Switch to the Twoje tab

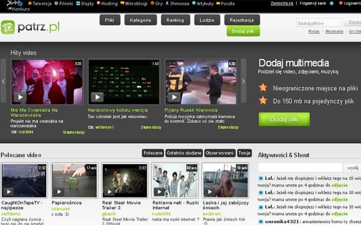(x=244, y=153)
